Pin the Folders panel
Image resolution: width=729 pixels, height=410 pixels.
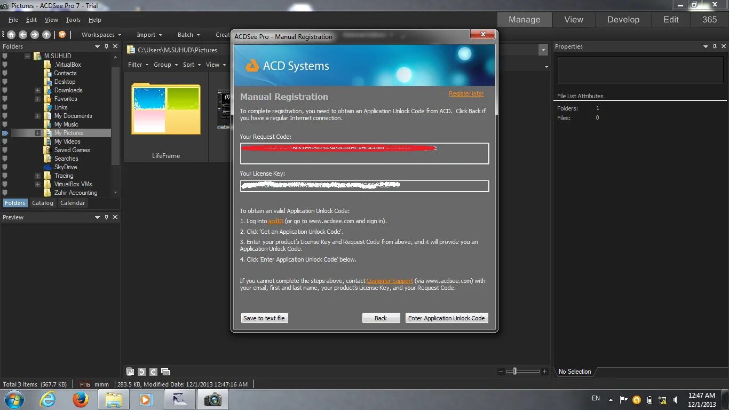point(106,46)
